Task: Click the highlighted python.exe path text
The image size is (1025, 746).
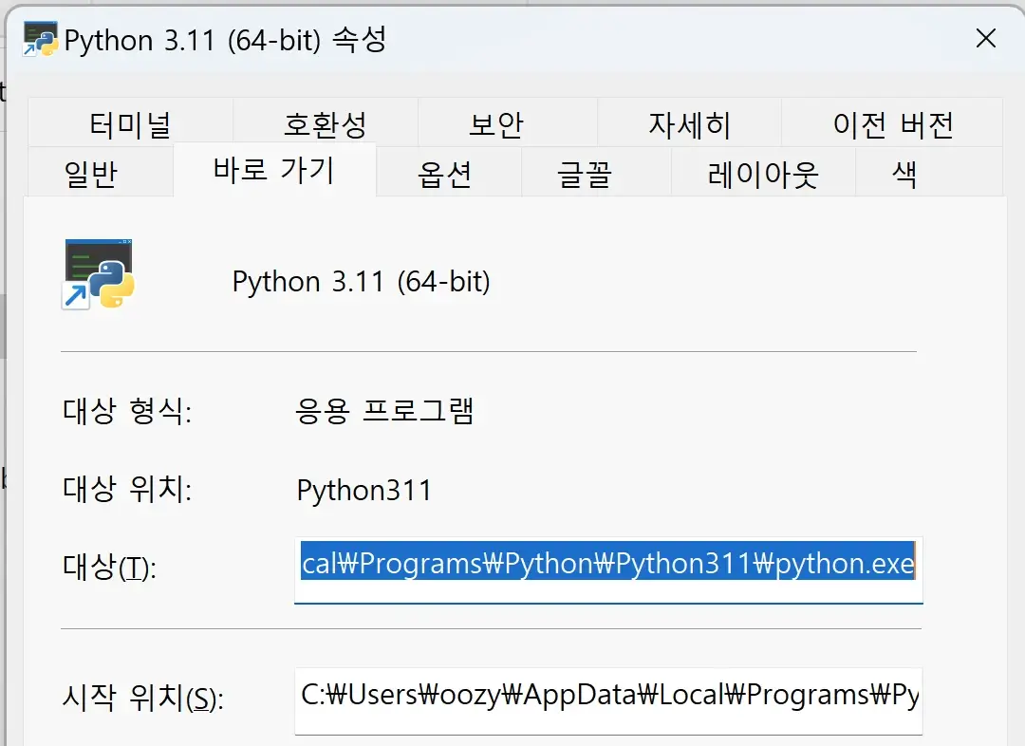Action: click(607, 564)
